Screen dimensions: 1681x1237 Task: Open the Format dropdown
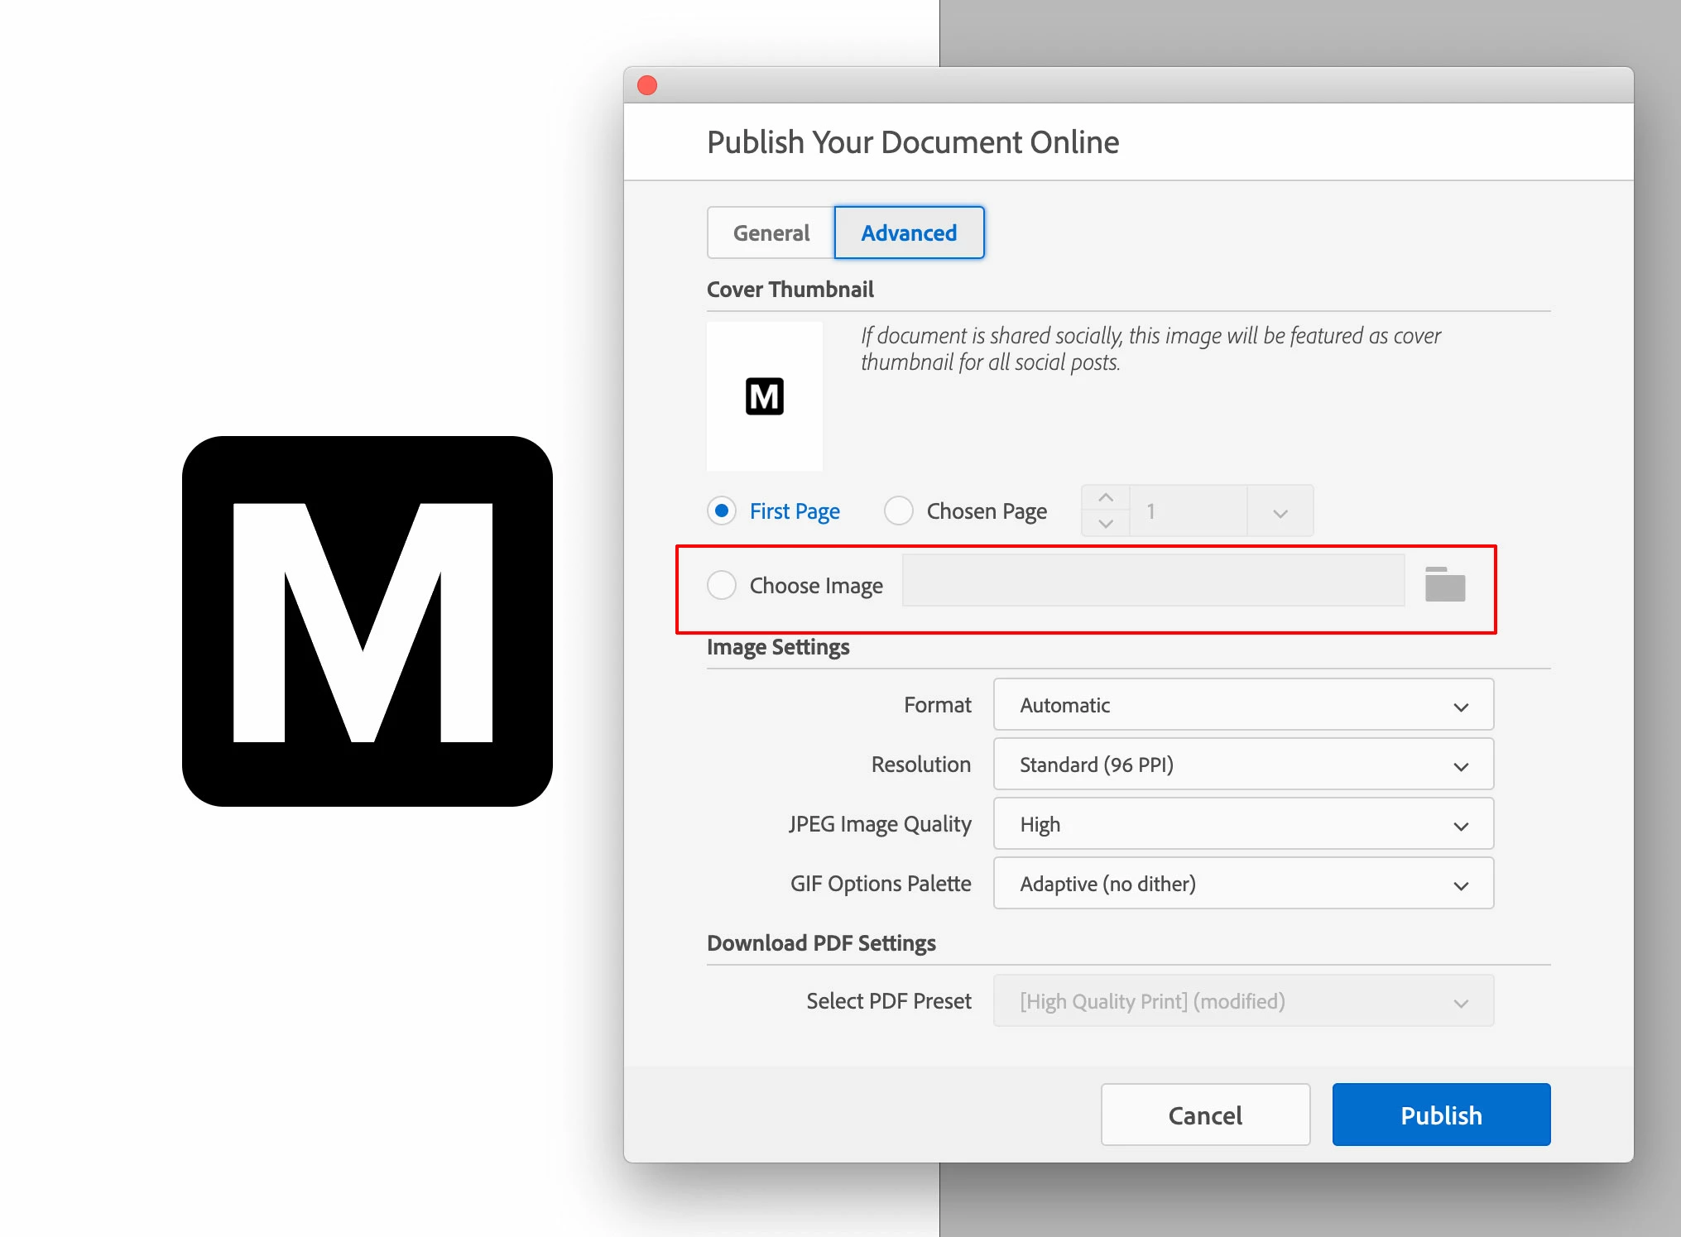[1243, 705]
